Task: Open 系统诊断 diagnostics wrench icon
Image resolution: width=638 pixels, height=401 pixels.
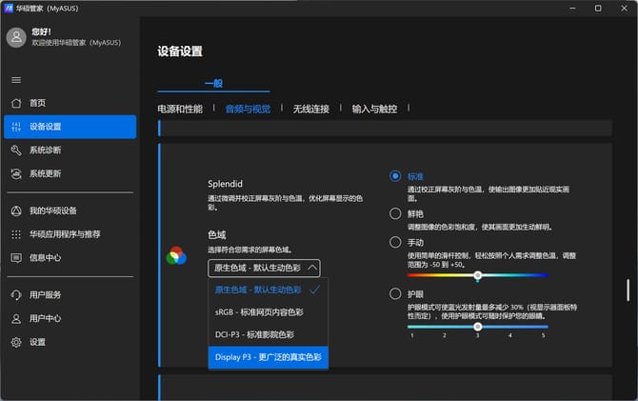Action: 16,150
